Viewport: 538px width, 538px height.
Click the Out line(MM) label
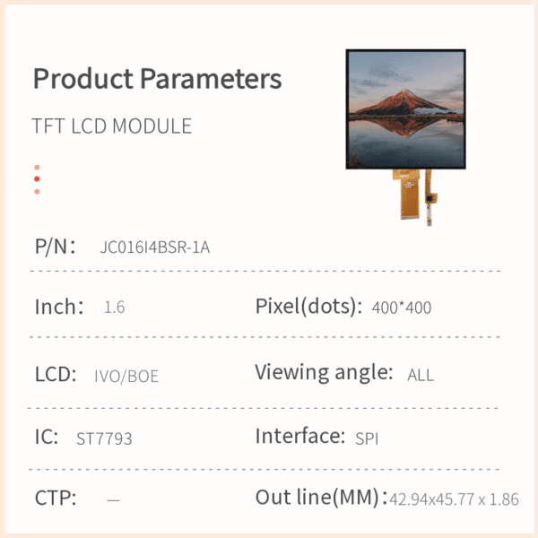tap(320, 498)
